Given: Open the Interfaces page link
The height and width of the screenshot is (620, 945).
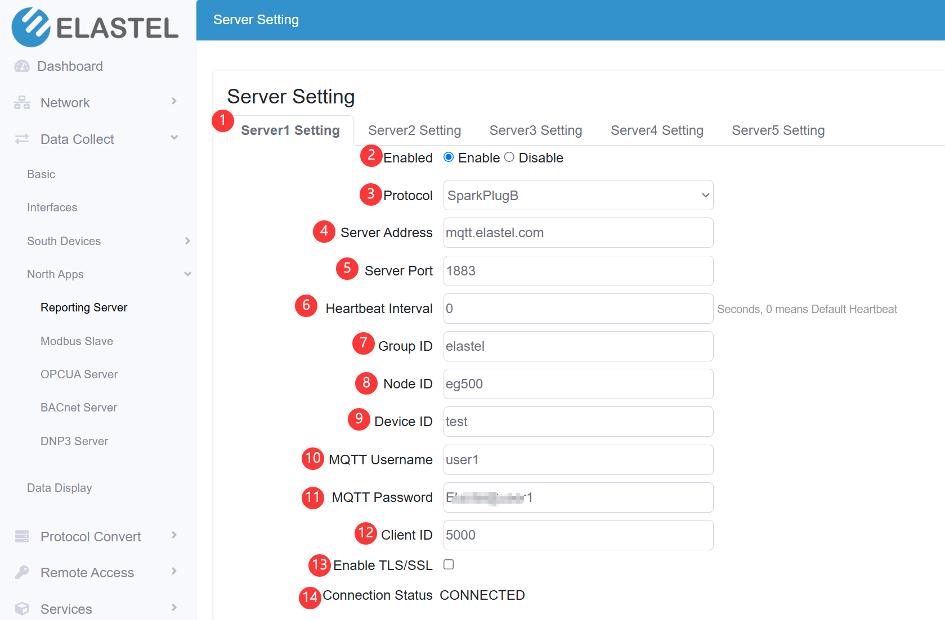Looking at the screenshot, I should pos(52,207).
